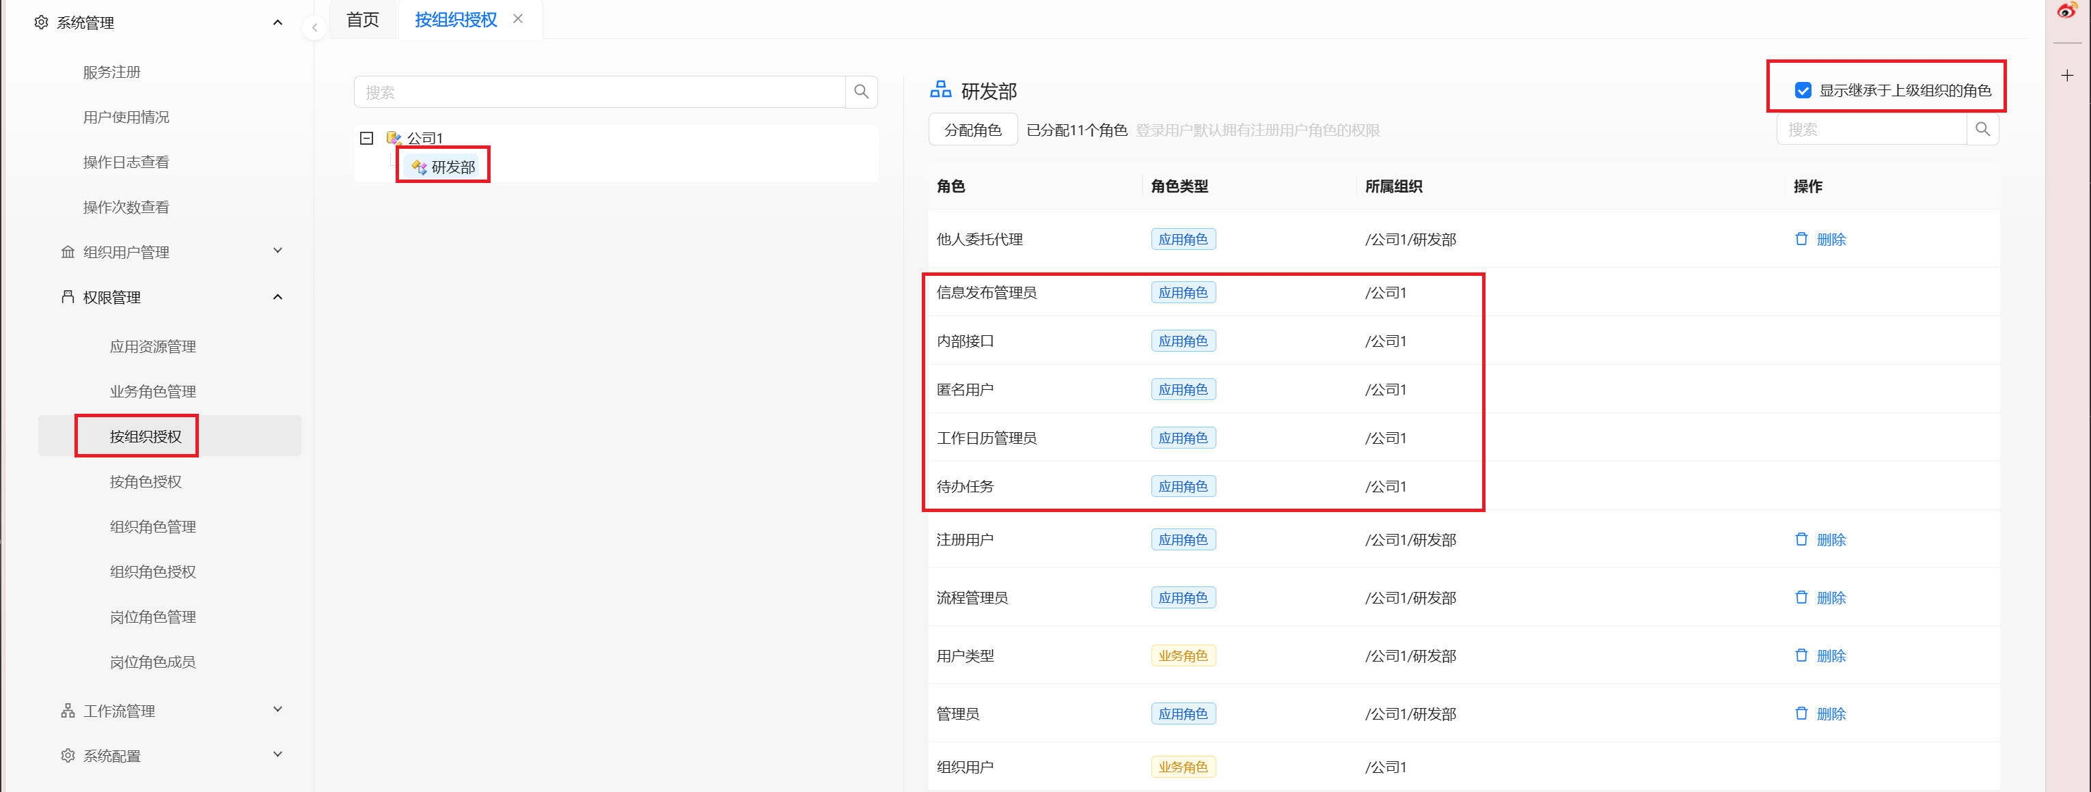Collapse the 公司1 tree node
This screenshot has width=2091, height=792.
[x=367, y=138]
